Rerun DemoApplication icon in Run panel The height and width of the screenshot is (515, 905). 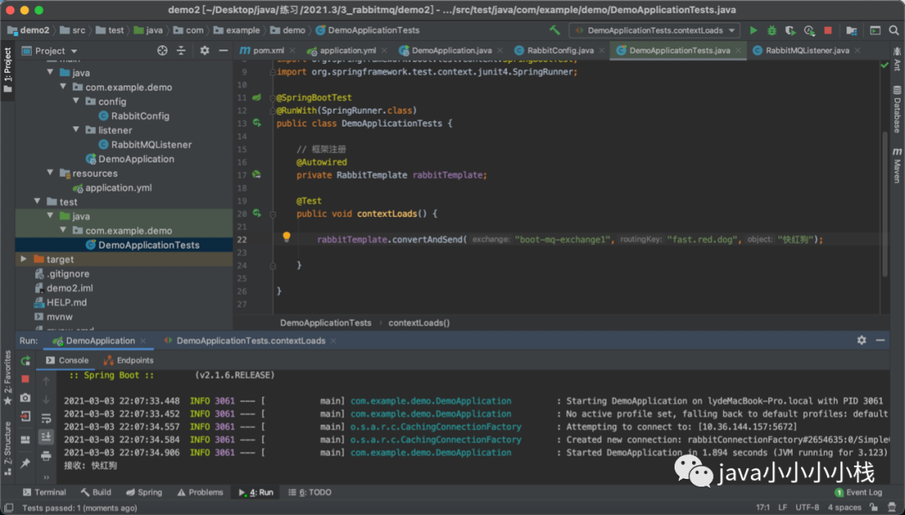coord(25,361)
